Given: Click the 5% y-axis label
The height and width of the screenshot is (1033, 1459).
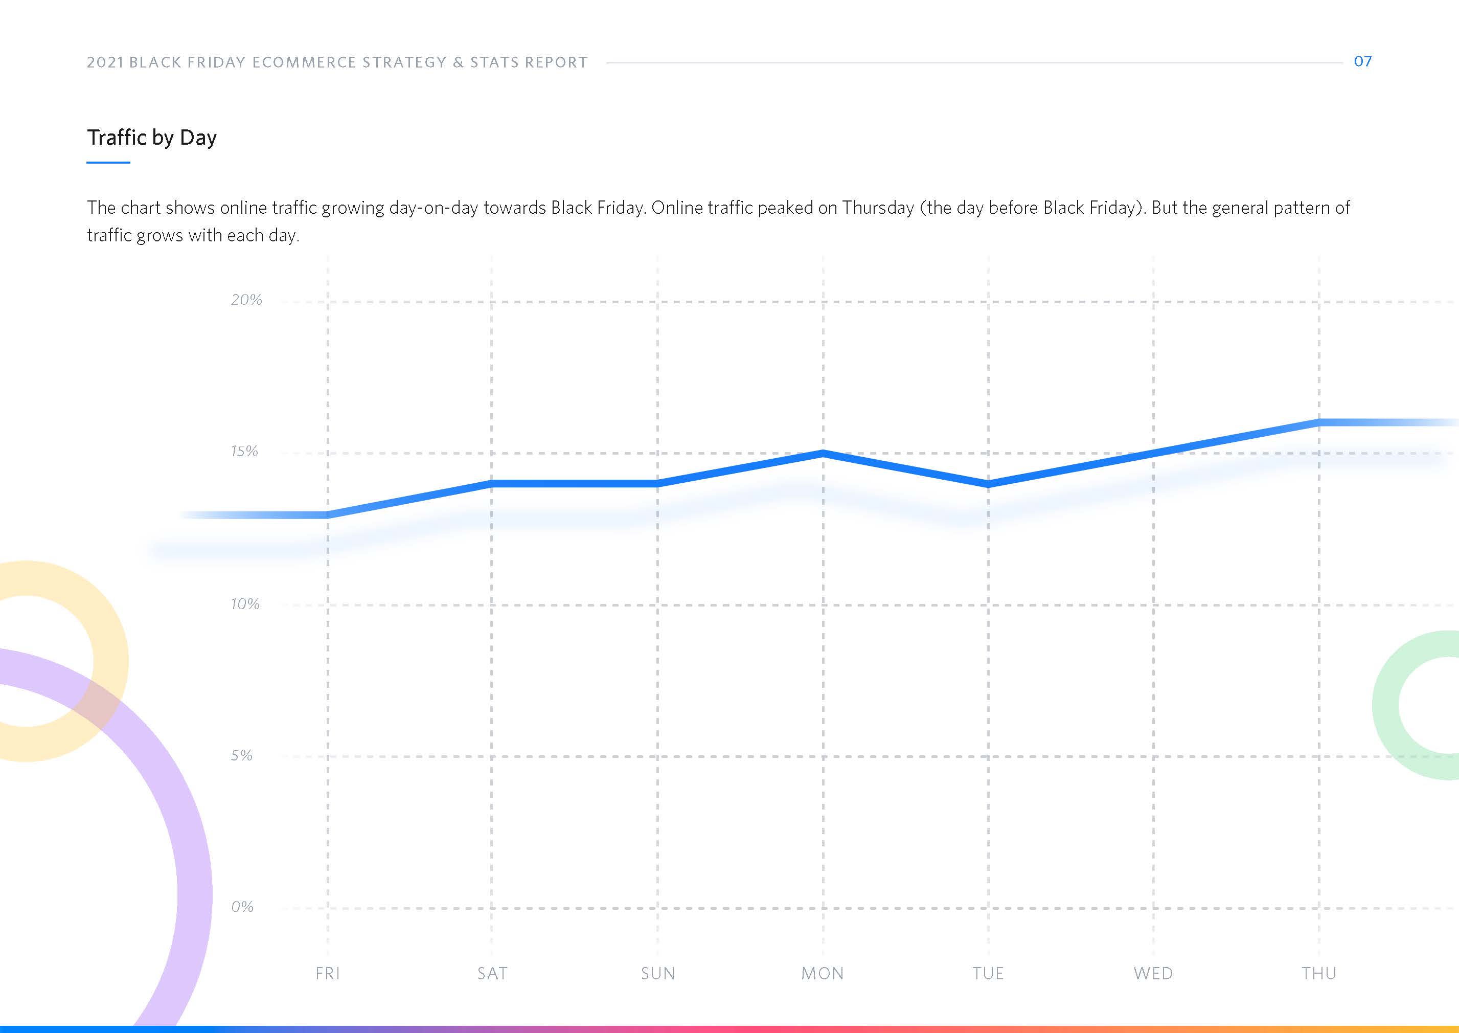Looking at the screenshot, I should click(x=242, y=755).
